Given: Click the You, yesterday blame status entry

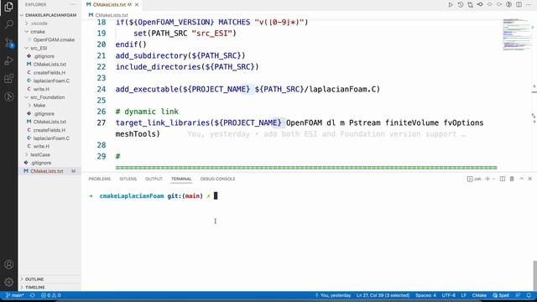Looking at the screenshot, I should pos(333,295).
